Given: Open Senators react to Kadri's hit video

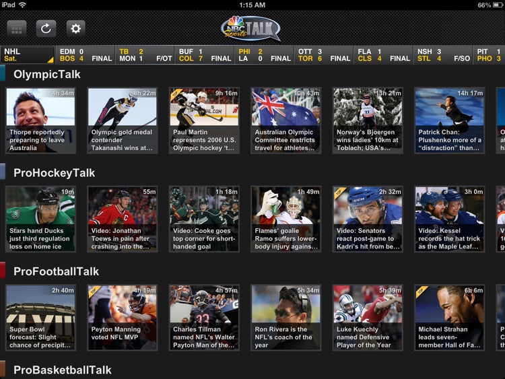Looking at the screenshot, I should point(368,219).
